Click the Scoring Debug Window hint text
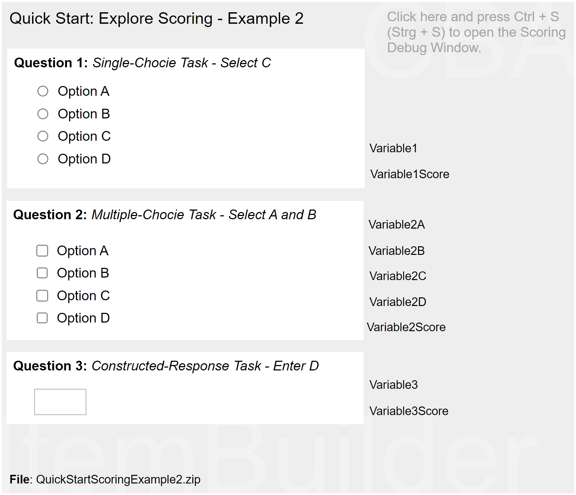576x495 pixels. pyautogui.click(x=476, y=32)
